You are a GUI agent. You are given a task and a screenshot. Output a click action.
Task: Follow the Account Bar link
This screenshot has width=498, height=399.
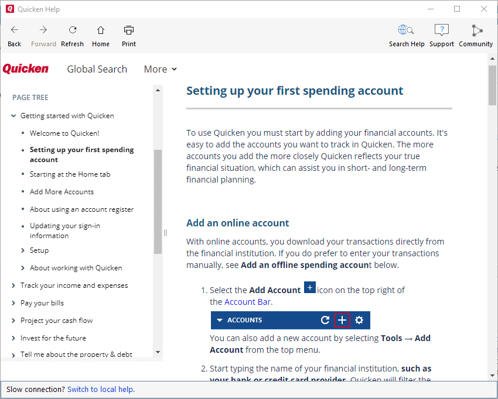point(247,302)
